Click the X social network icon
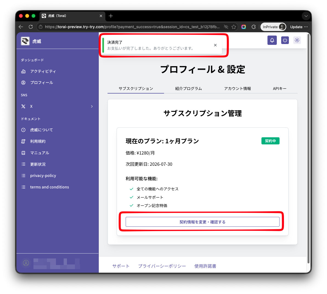This screenshot has height=294, width=327. tap(23, 106)
